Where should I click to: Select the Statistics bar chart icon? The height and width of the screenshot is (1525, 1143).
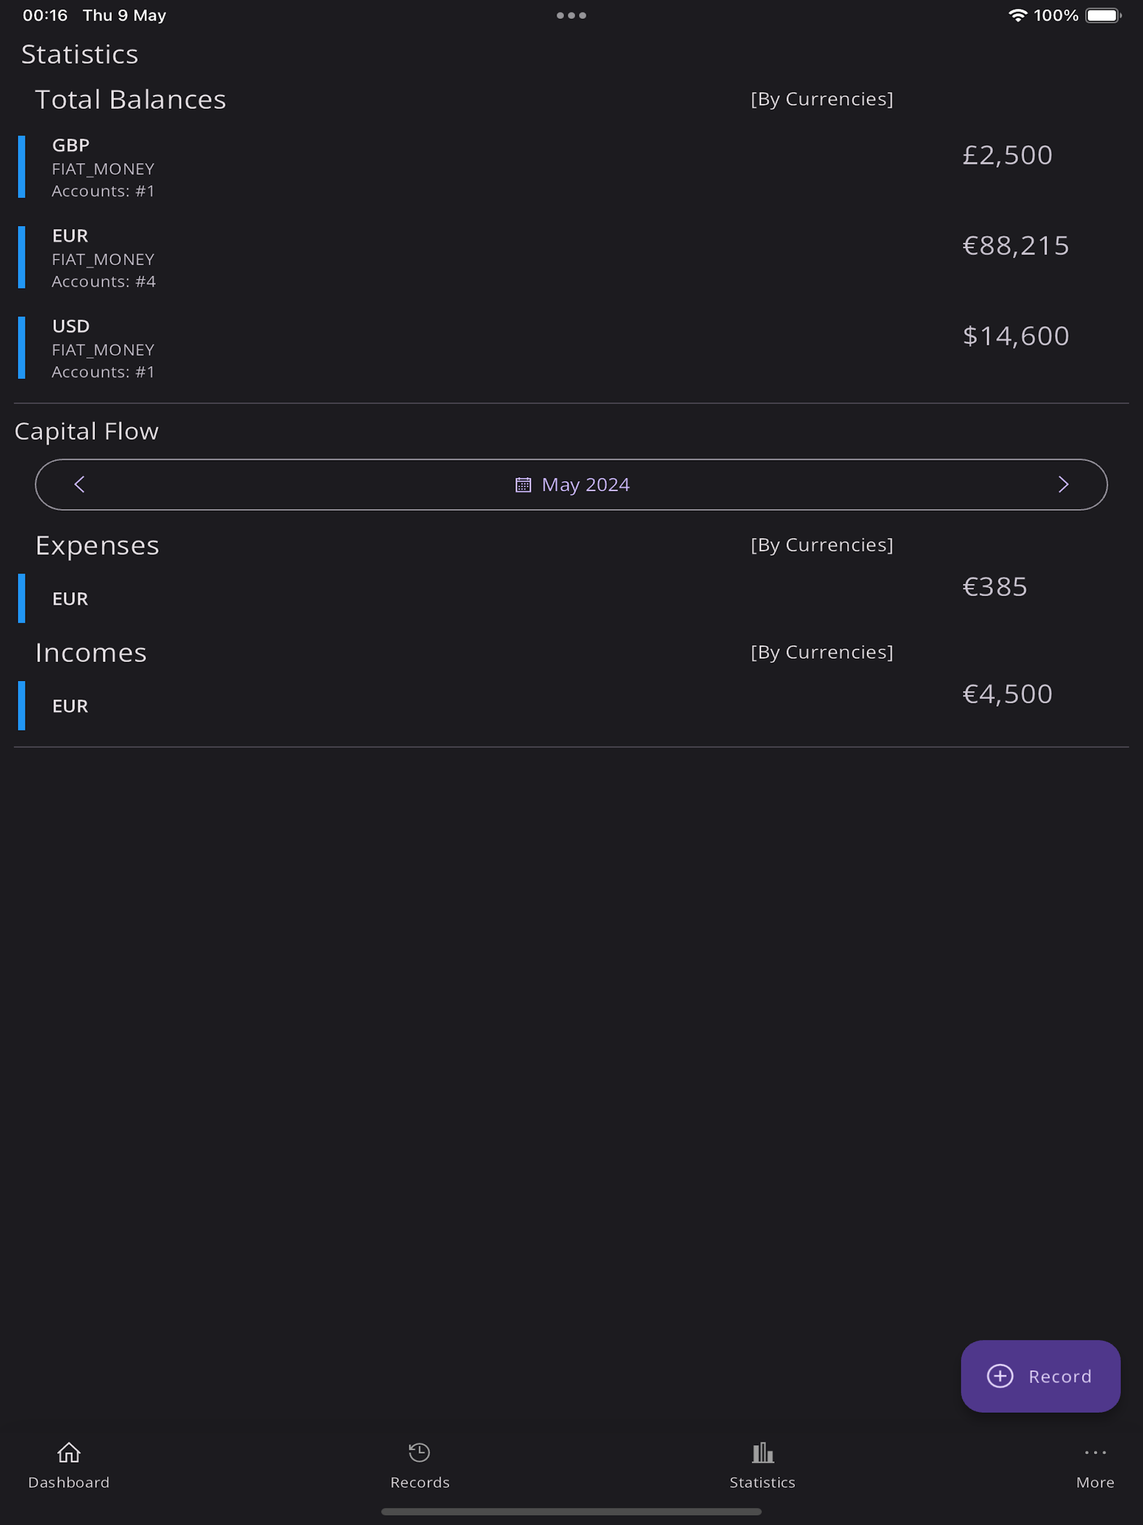(762, 1452)
